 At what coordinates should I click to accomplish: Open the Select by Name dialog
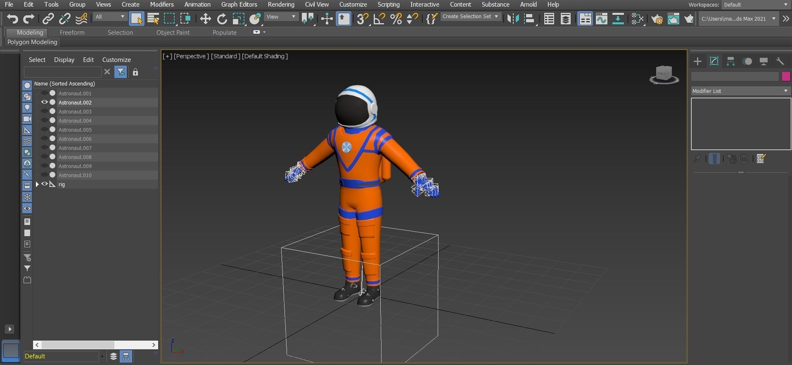coord(153,19)
